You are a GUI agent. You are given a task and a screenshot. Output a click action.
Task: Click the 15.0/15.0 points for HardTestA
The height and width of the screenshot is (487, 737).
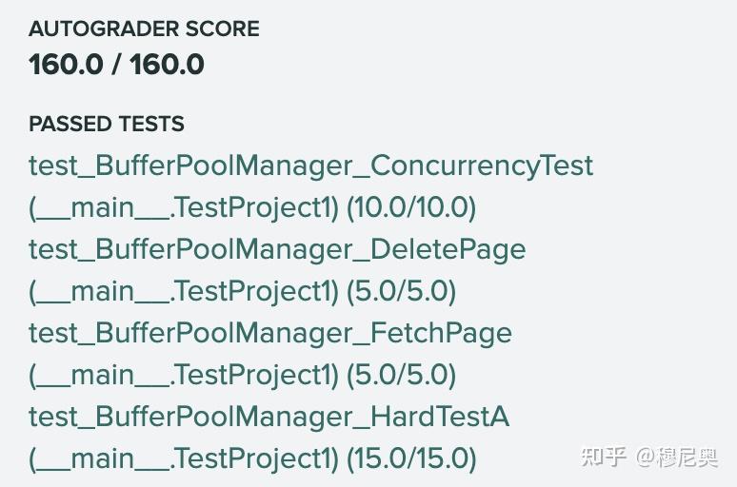[411, 458]
